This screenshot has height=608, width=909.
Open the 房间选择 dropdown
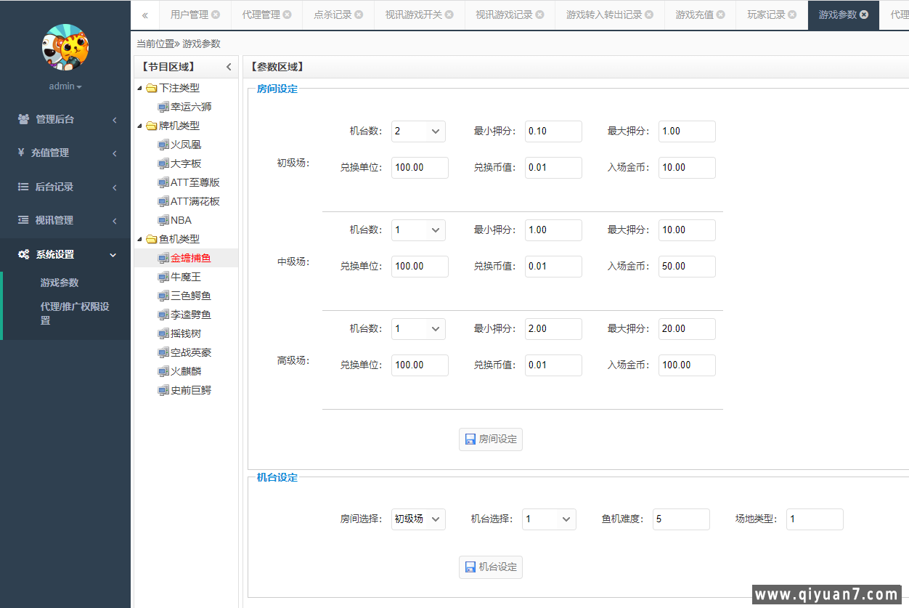418,519
